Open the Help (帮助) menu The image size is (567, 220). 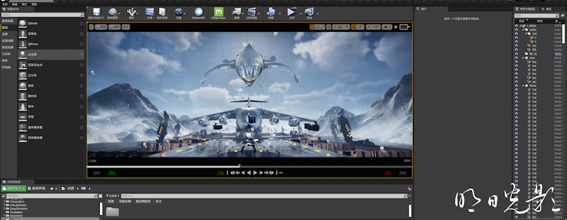coord(34,4)
